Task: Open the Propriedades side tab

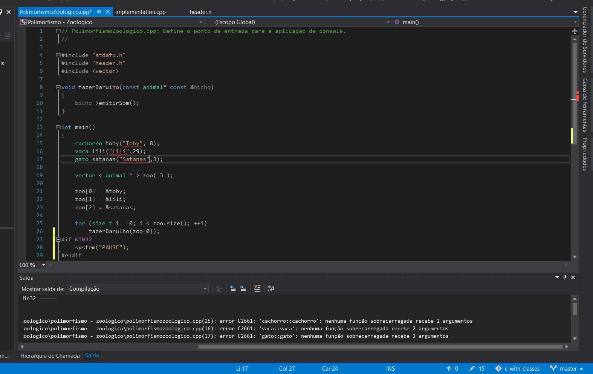Action: pos(585,154)
